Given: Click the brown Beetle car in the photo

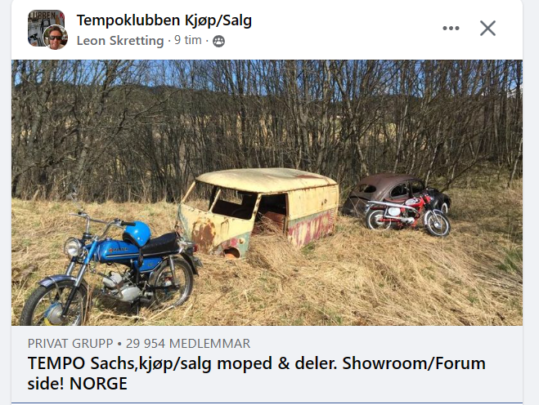Looking at the screenshot, I should (x=395, y=192).
